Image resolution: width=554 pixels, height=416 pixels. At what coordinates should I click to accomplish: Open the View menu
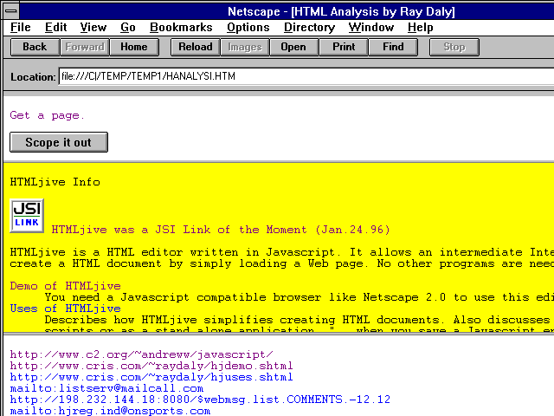point(93,28)
